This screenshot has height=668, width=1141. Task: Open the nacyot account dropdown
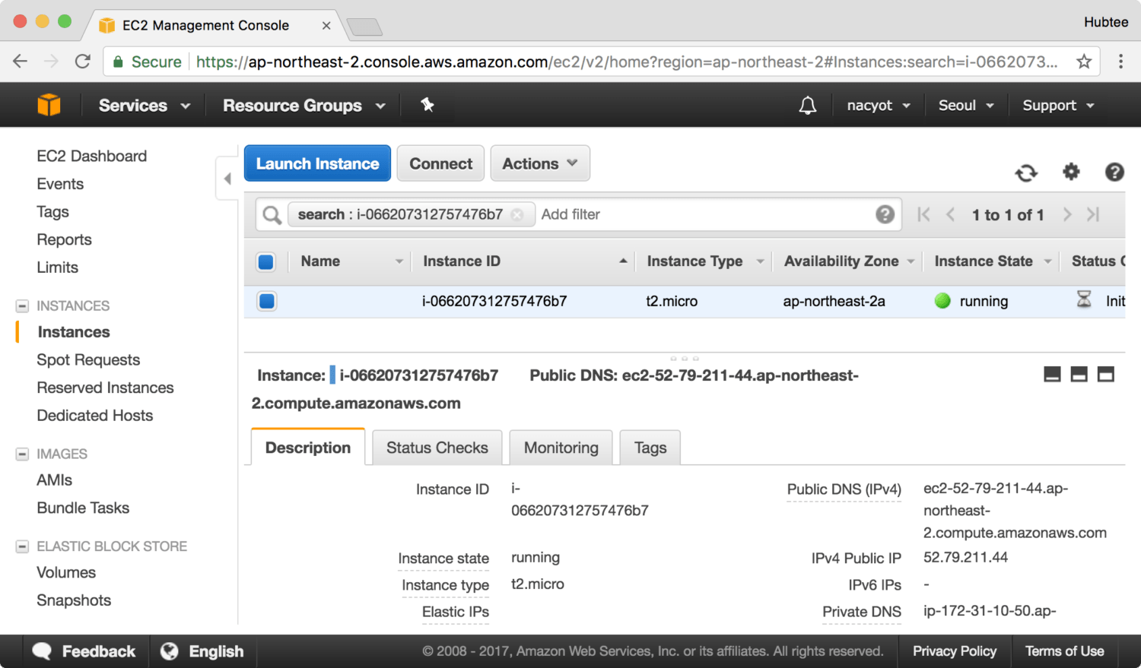pos(879,106)
